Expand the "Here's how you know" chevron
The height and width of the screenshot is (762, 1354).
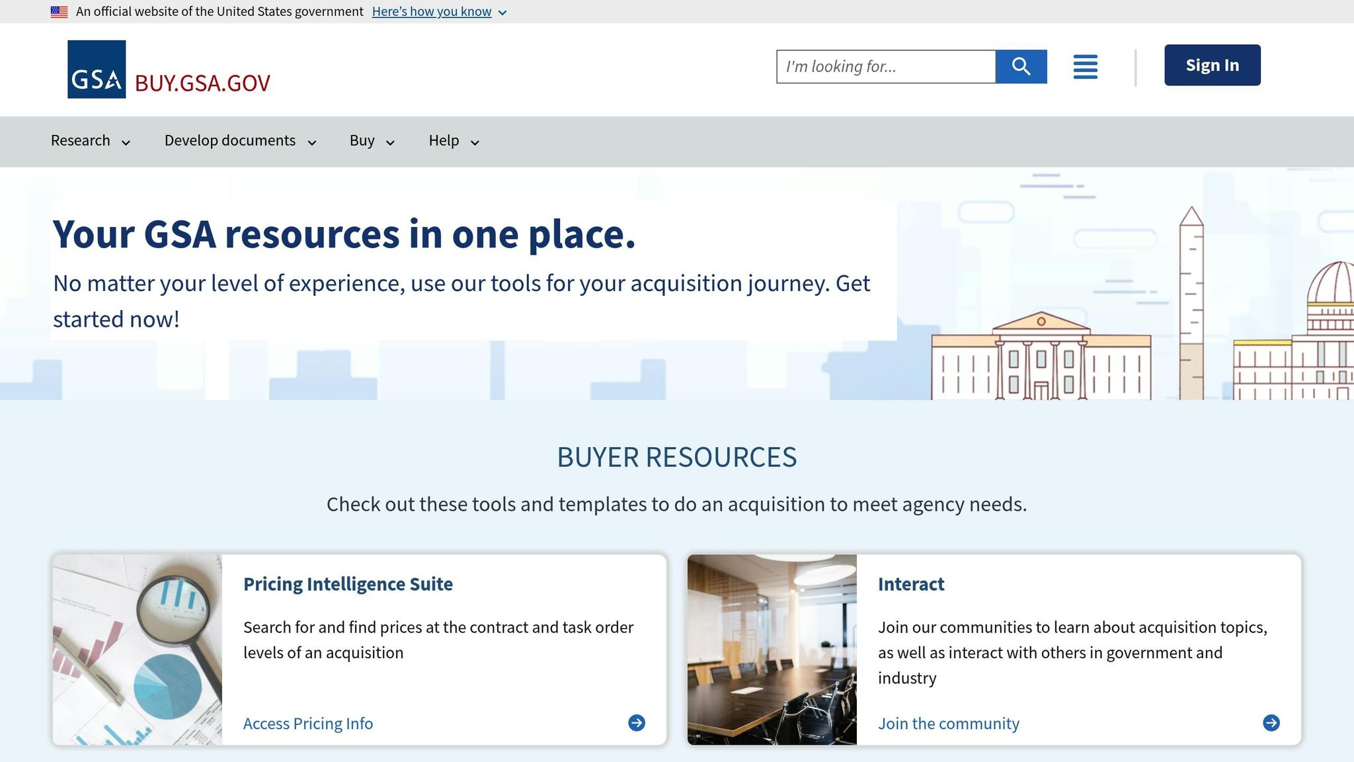click(502, 13)
